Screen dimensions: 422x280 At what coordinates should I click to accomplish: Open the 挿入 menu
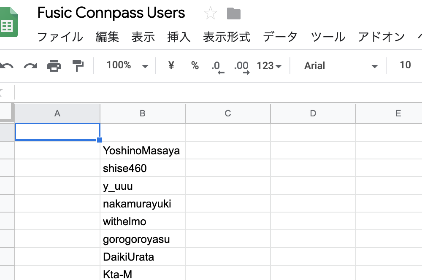179,37
